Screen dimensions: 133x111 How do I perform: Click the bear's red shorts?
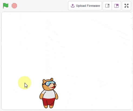pos(49,102)
